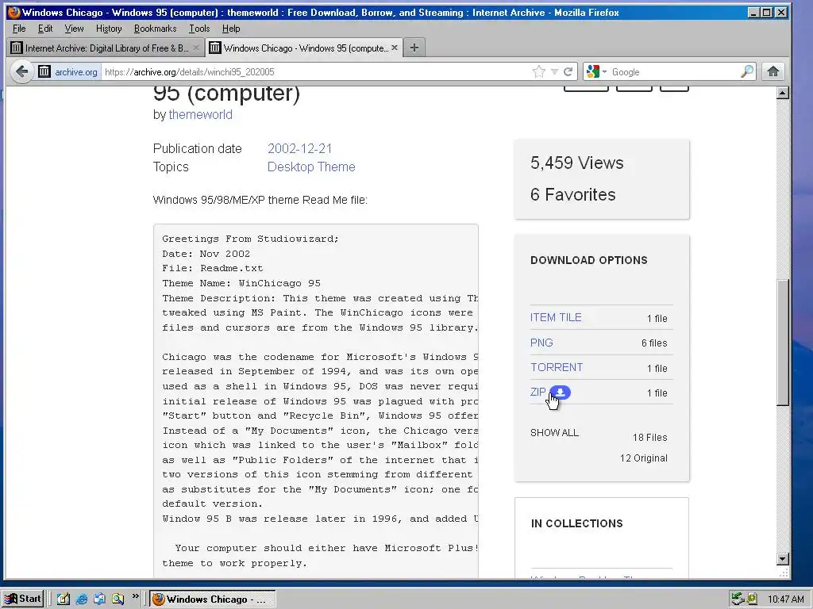Click the Firefox back arrow button

21,71
